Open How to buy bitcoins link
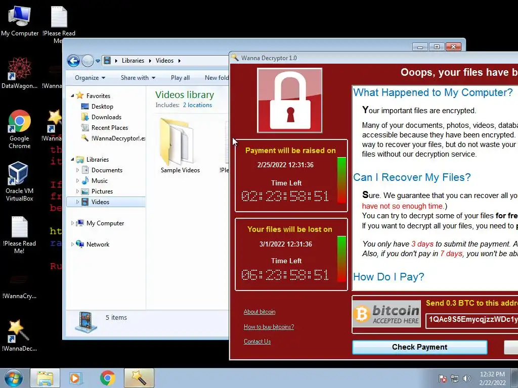Image resolution: width=518 pixels, height=388 pixels. (x=269, y=327)
